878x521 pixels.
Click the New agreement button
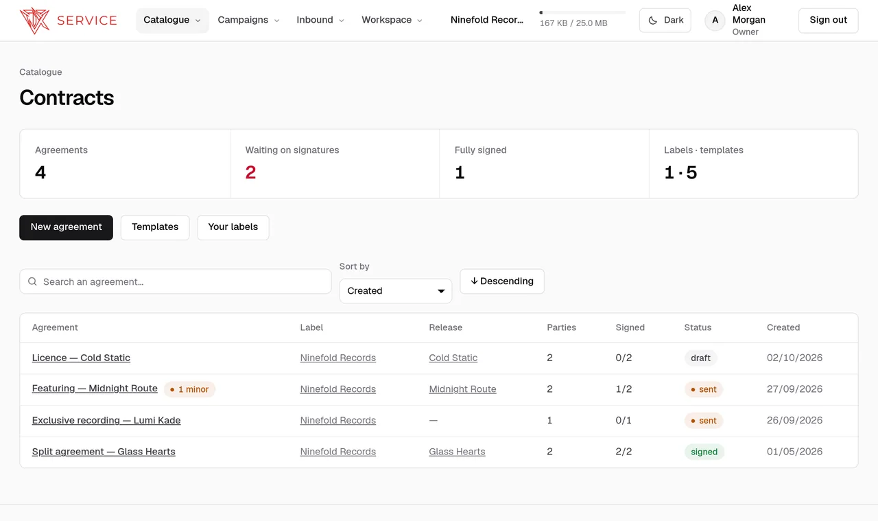[x=66, y=227]
